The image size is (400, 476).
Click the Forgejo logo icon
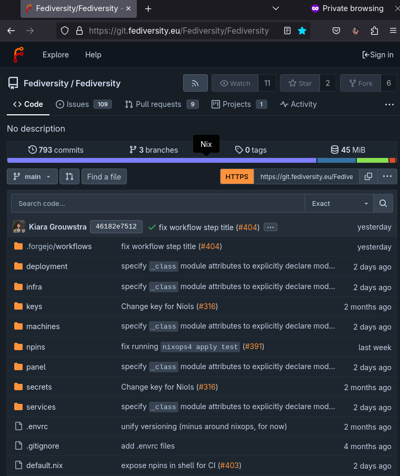click(x=18, y=55)
